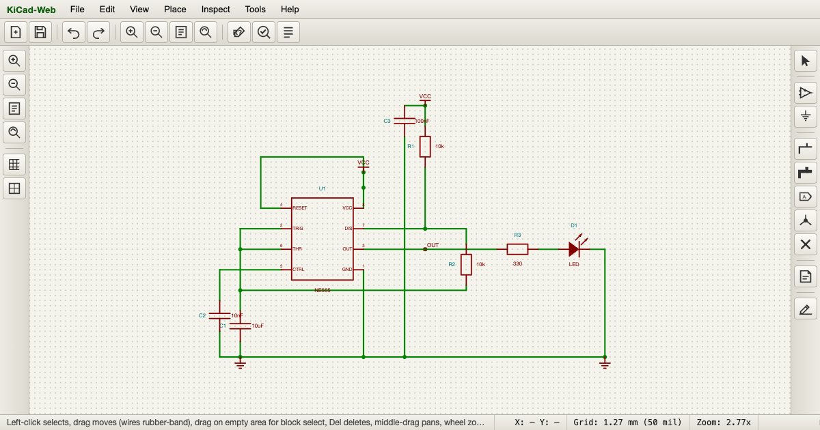Annotate symbols with the tag icon

(x=239, y=32)
